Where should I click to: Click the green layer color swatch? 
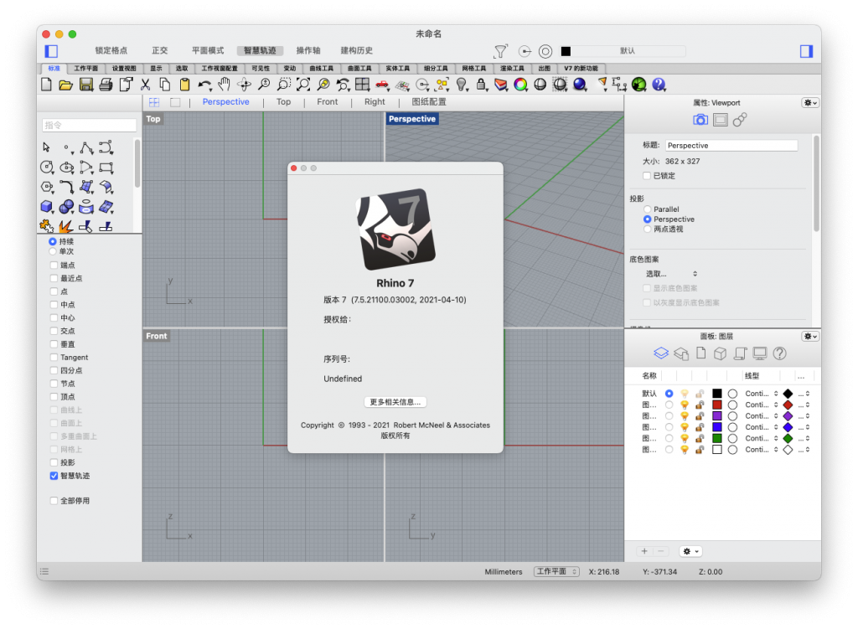coord(717,438)
